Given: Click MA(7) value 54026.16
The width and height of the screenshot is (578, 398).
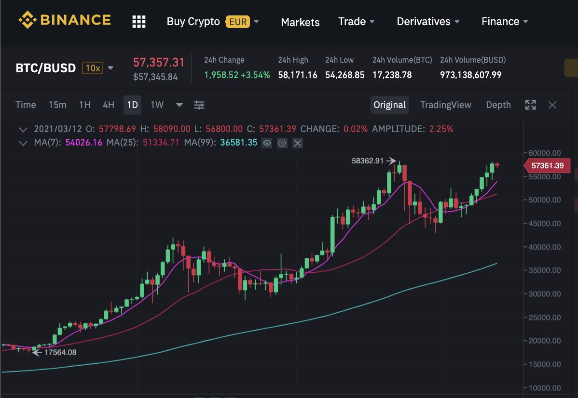Looking at the screenshot, I should [83, 143].
